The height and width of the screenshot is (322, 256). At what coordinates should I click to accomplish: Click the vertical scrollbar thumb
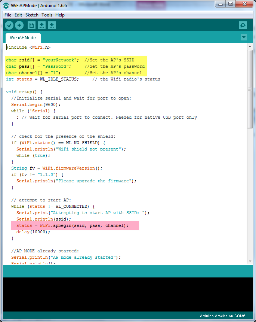(250, 89)
